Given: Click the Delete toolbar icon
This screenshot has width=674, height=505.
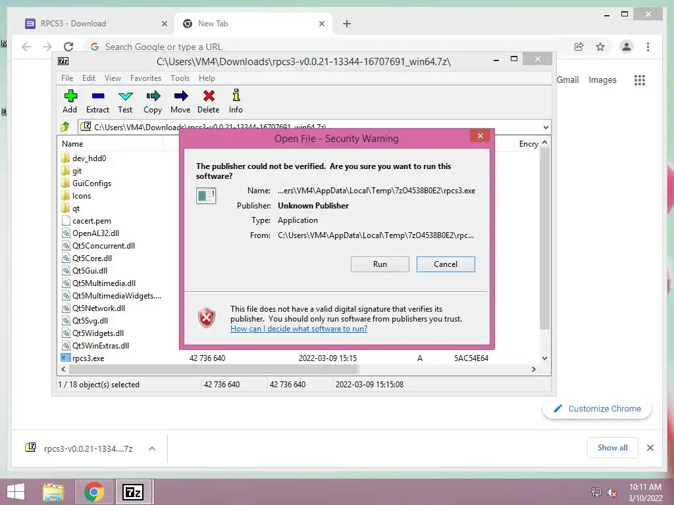Looking at the screenshot, I should (x=209, y=101).
